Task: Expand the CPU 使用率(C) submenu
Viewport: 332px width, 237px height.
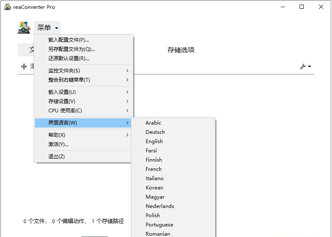Action: [x=83, y=111]
